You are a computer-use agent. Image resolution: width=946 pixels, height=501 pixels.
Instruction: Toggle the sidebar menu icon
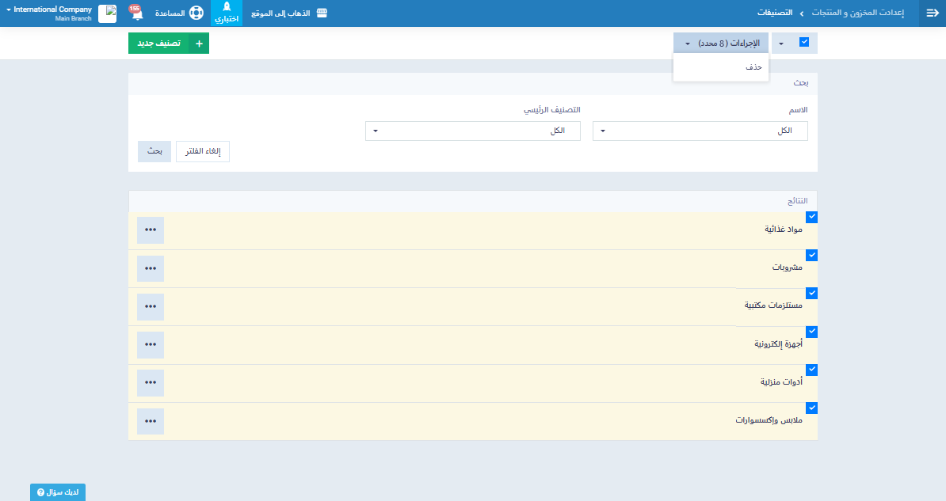click(932, 13)
